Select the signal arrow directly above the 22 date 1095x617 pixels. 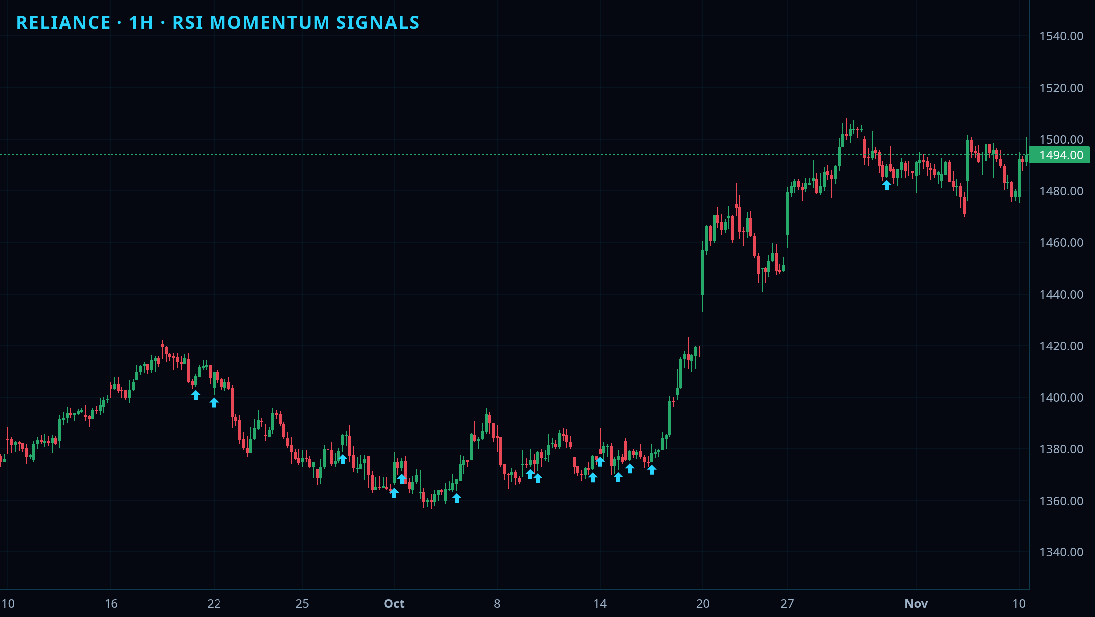[214, 402]
